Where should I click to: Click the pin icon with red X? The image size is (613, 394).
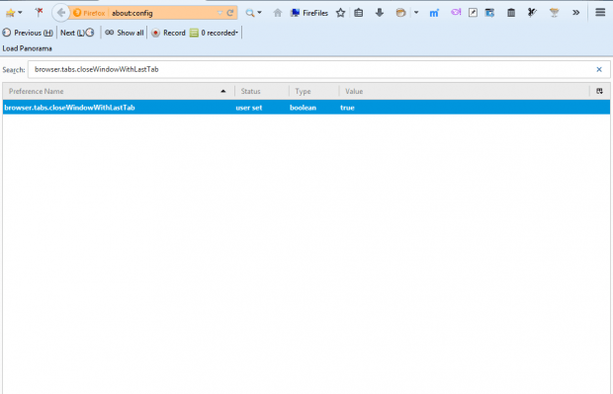[x=39, y=13]
